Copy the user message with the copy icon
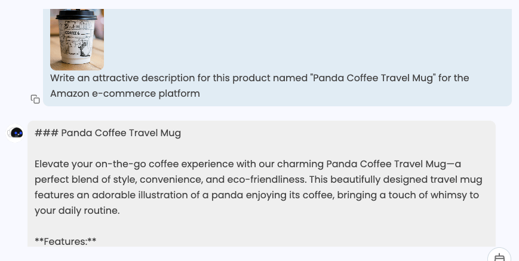The image size is (519, 261). pos(35,99)
